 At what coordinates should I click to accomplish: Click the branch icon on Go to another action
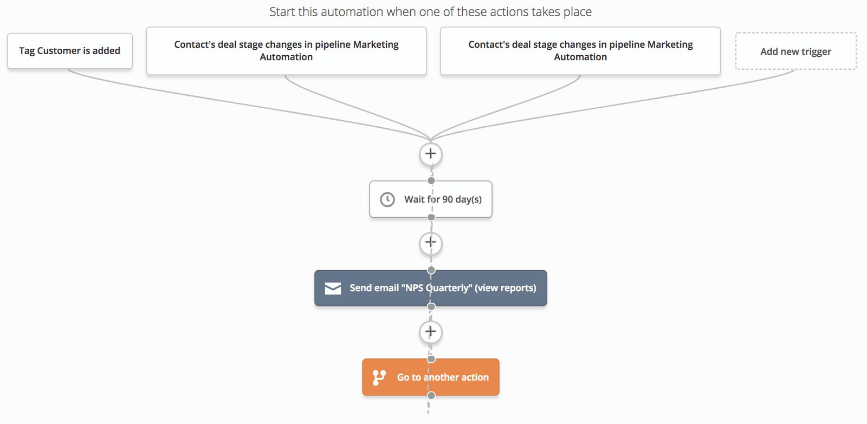point(379,376)
